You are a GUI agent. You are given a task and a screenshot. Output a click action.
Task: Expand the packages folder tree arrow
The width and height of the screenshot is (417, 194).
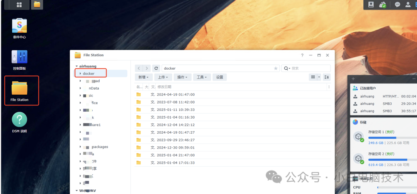pyautogui.click(x=80, y=147)
